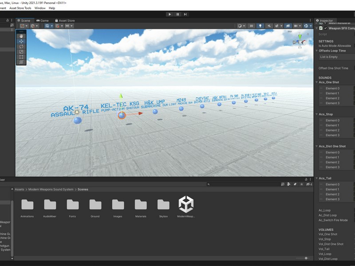
Task: Start Play mode
Action: pyautogui.click(x=170, y=14)
